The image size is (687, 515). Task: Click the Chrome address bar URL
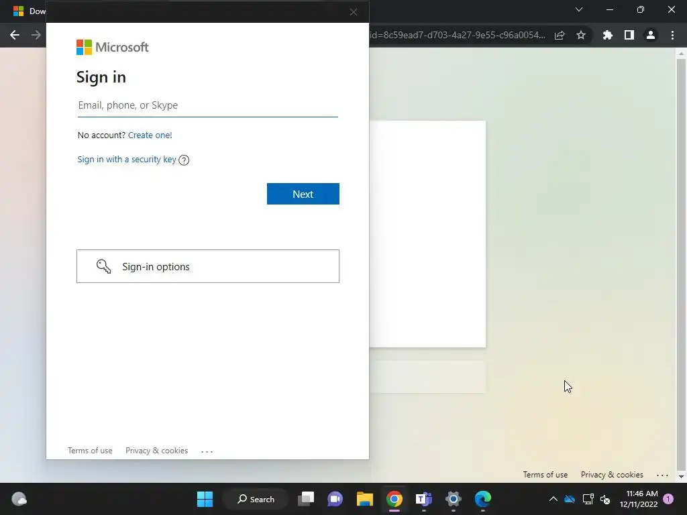[458, 35]
